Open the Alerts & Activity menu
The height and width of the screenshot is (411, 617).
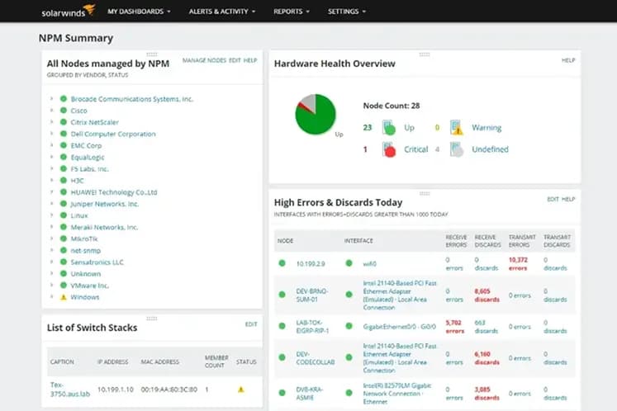[222, 12]
